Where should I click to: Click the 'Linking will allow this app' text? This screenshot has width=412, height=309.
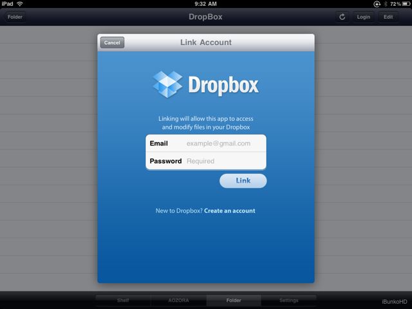(x=206, y=123)
